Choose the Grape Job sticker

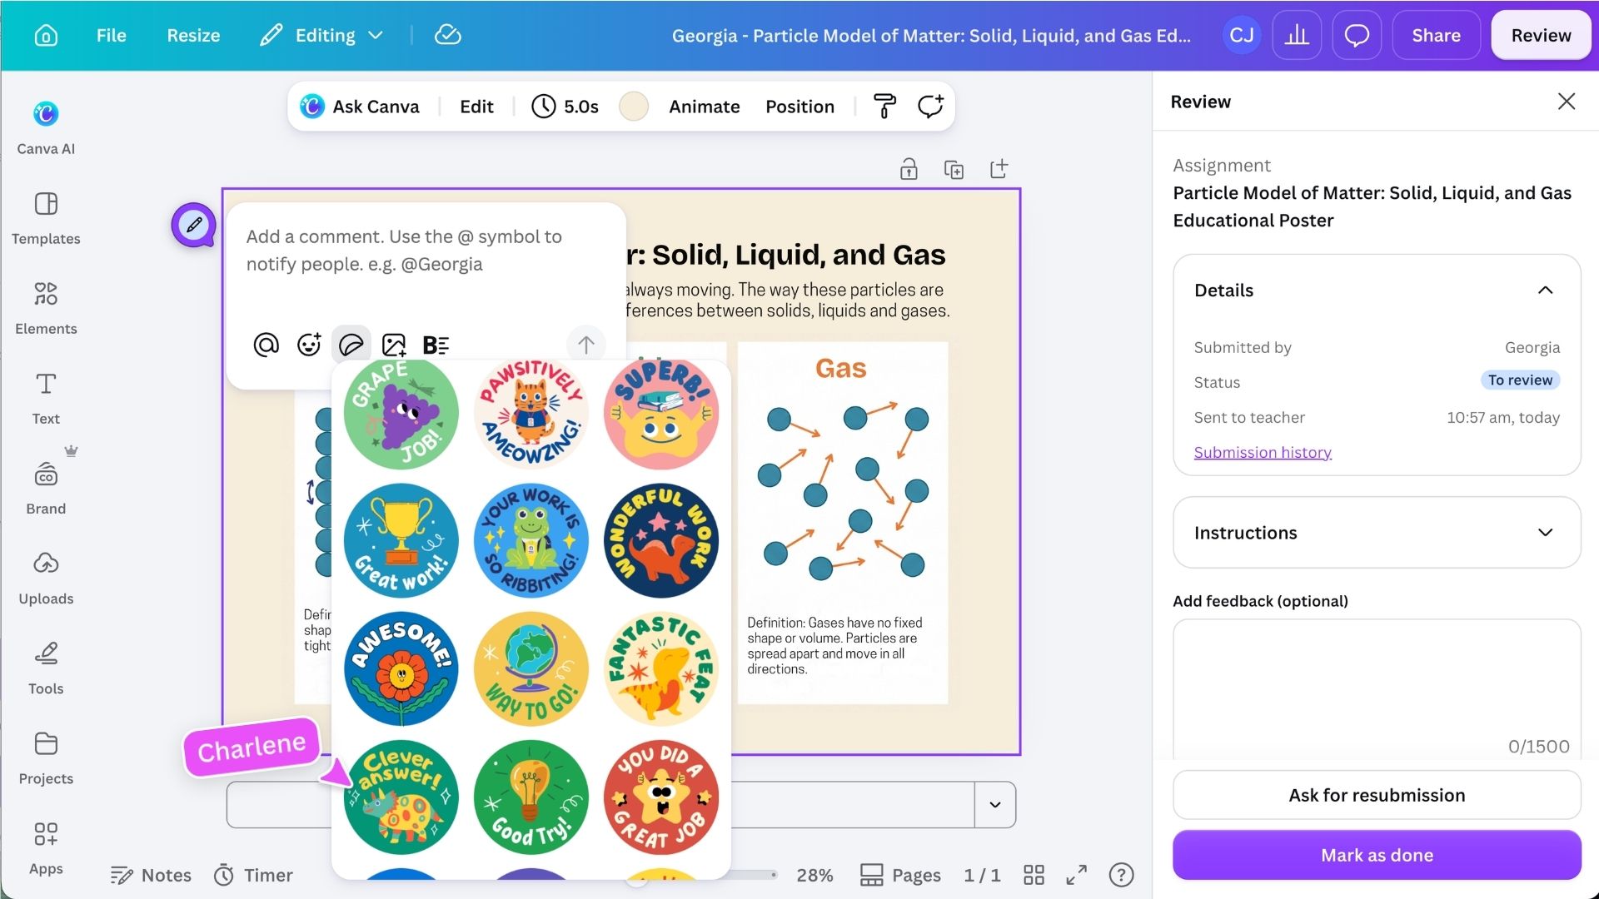401,413
